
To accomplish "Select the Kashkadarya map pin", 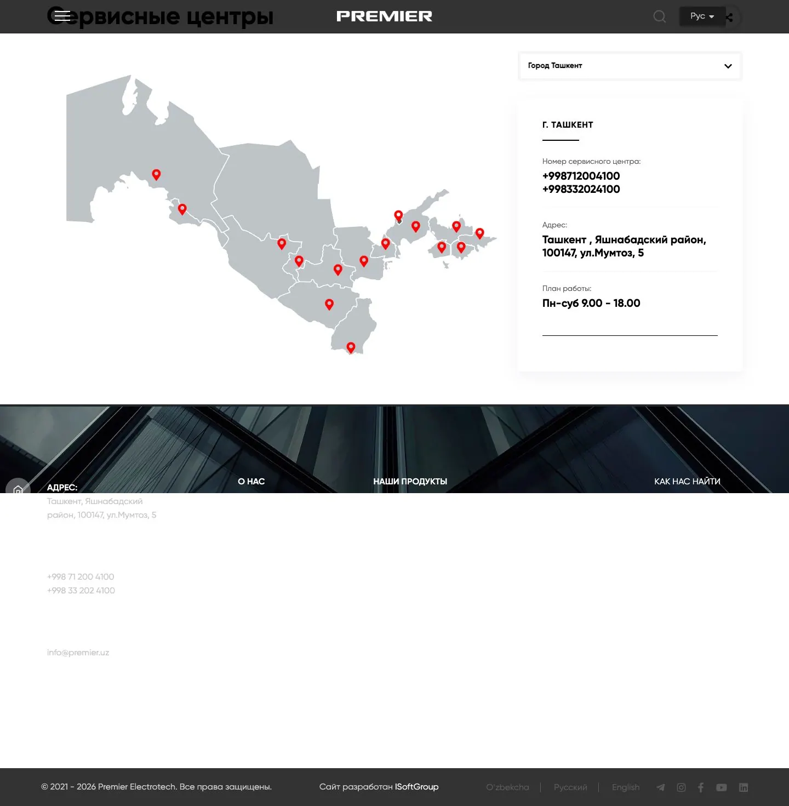I will click(329, 304).
